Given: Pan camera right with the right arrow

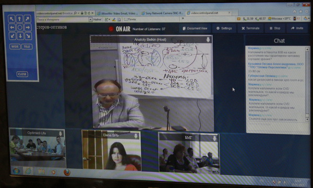Looking at the screenshot, I should 28,27.
